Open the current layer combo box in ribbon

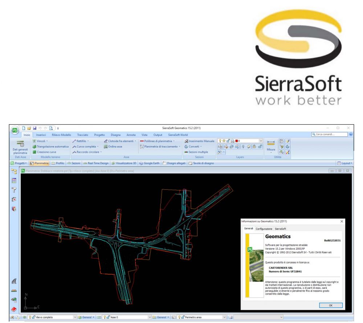point(240,141)
